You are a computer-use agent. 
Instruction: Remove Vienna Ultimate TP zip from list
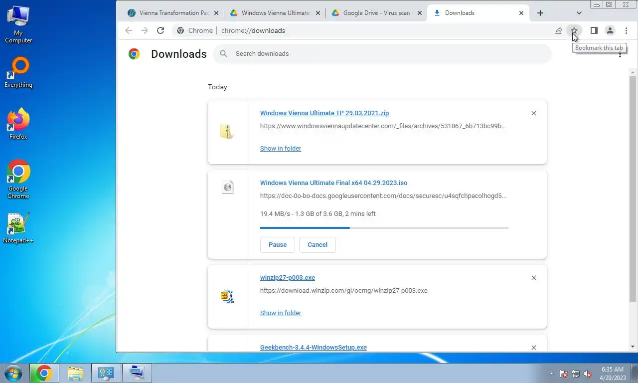534,113
